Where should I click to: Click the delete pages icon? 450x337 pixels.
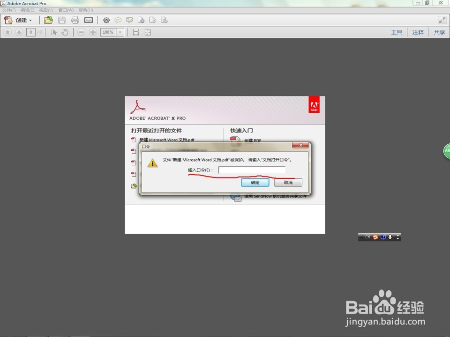[x=141, y=20]
